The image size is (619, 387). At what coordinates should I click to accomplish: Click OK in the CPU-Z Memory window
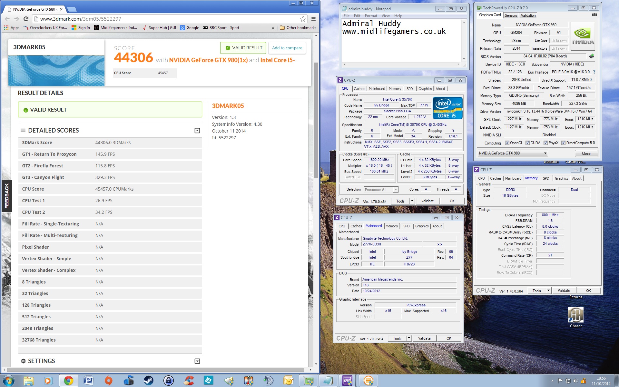[x=588, y=291]
